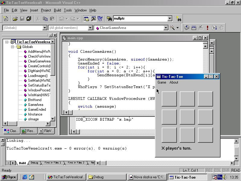Open the (All global members) filter dropdown
The width and height of the screenshot is (241, 181).
click(90, 28)
